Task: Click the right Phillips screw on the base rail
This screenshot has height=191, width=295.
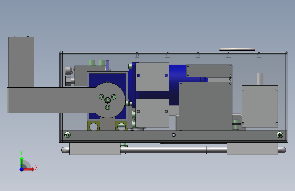Action: [x=280, y=135]
